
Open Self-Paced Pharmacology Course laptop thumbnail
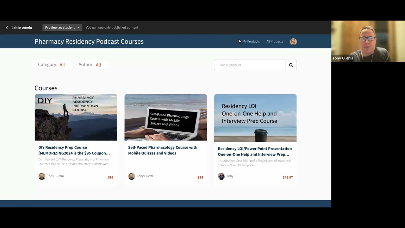165,117
